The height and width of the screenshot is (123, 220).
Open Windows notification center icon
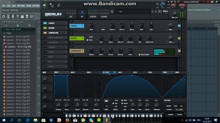(216, 120)
